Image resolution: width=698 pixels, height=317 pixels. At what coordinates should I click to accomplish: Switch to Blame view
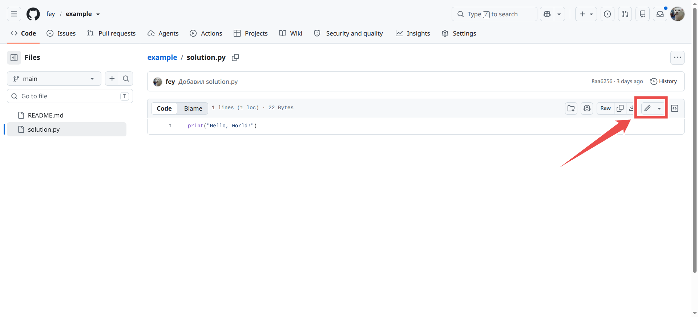point(193,108)
